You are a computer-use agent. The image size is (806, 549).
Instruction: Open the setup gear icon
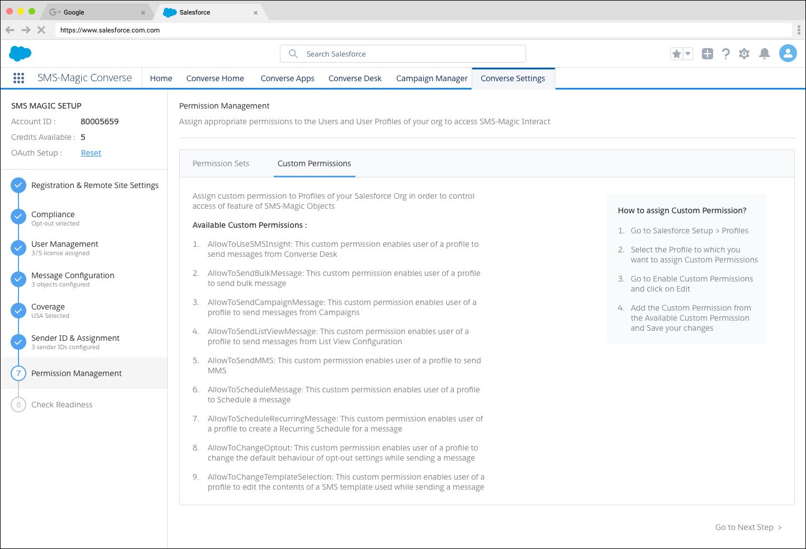[x=744, y=54]
